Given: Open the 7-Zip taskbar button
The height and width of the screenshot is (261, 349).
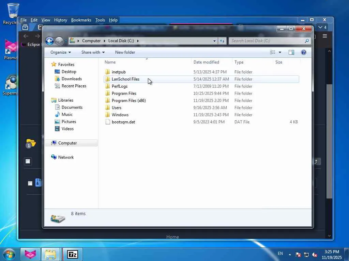Looking at the screenshot, I should pos(73,254).
